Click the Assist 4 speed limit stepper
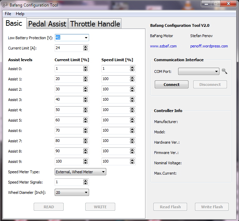239x221 pixels. [x=132, y=110]
